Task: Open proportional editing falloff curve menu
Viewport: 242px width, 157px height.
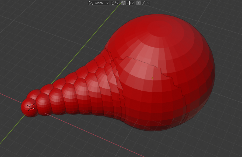Action: (x=146, y=3)
